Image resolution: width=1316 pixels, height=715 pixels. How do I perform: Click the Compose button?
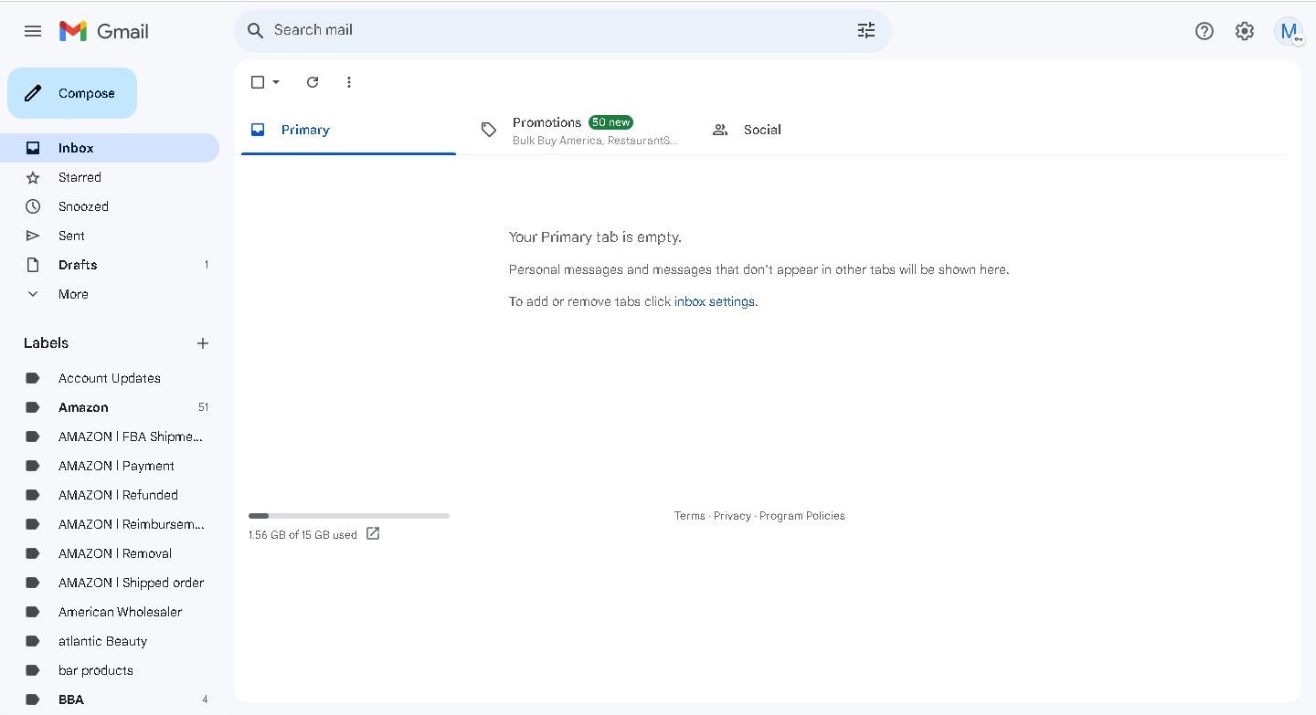(72, 93)
